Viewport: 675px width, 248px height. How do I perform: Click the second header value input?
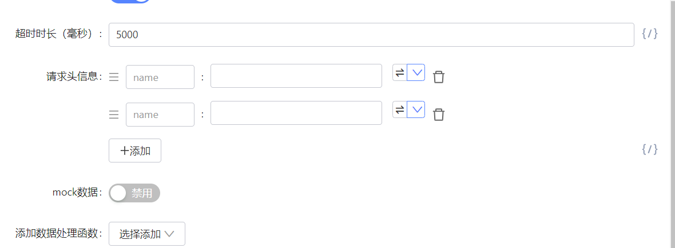296,113
